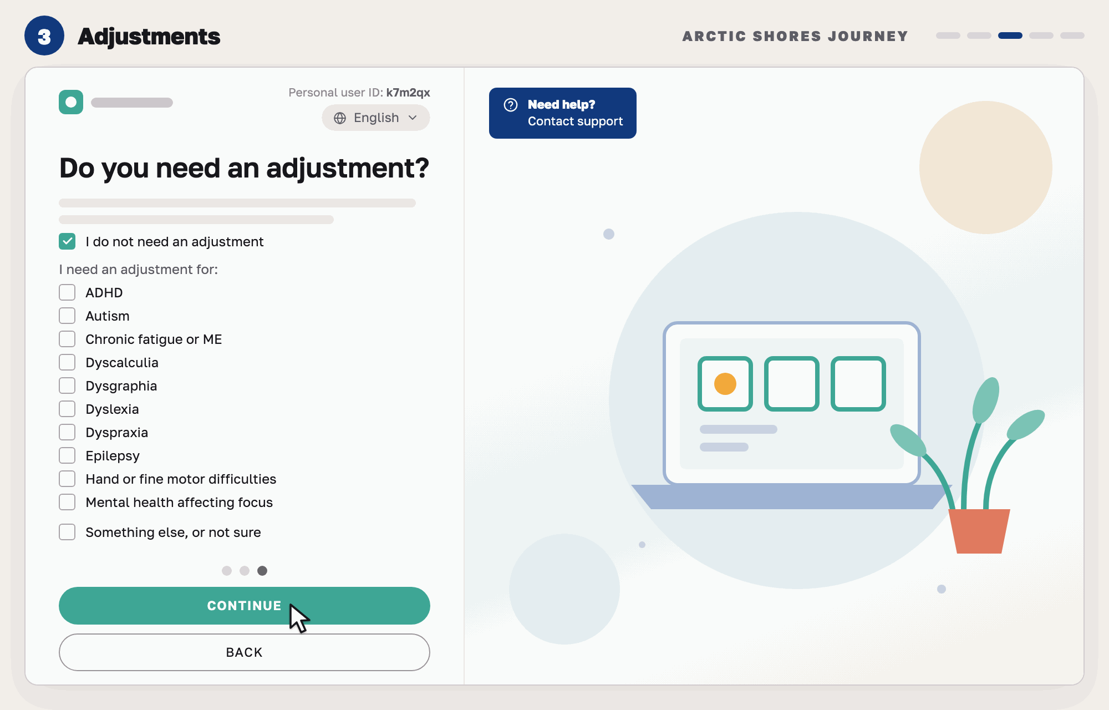
Task: Select Hand or fine motor difficulties checkbox
Action: point(67,479)
